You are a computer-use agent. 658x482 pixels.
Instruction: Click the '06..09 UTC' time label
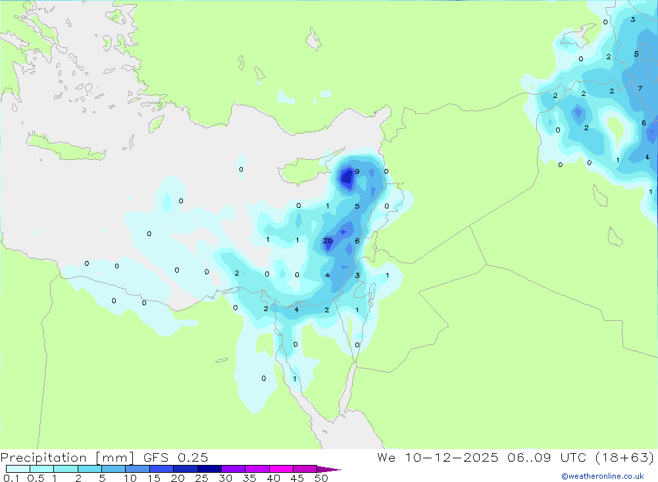pyautogui.click(x=547, y=457)
